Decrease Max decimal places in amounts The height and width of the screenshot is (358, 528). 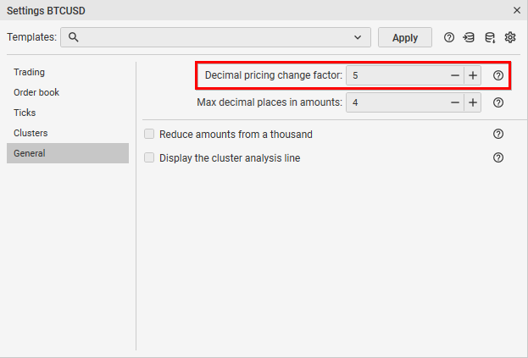455,102
